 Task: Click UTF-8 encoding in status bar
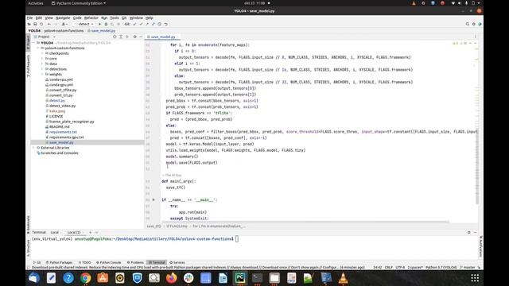(x=400, y=267)
